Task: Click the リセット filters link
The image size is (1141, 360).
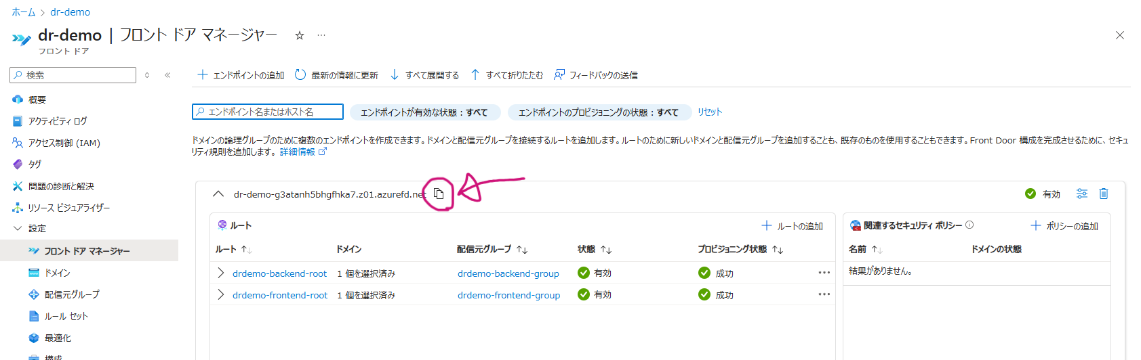Action: pyautogui.click(x=710, y=112)
